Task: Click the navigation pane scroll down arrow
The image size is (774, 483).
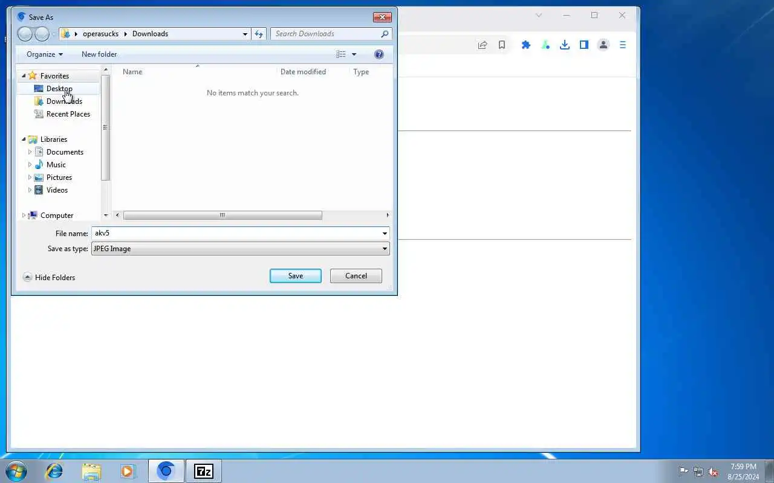Action: coord(106,216)
